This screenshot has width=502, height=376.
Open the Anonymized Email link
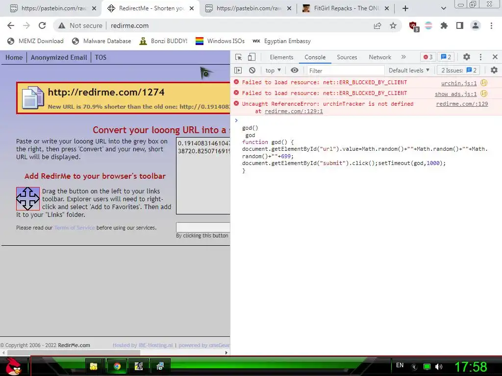pos(59,58)
